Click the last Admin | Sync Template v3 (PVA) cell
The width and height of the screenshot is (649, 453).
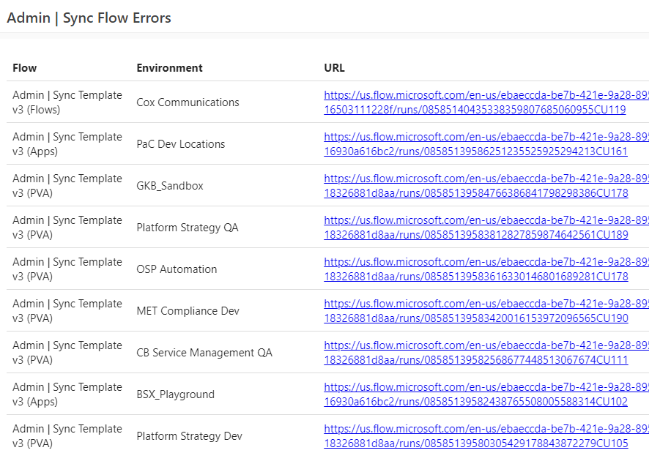(67, 435)
